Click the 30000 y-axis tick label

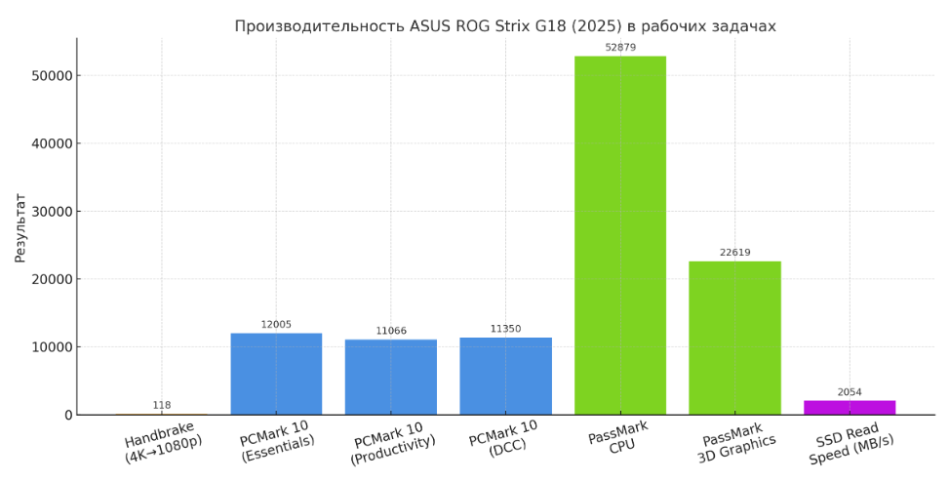pos(51,212)
